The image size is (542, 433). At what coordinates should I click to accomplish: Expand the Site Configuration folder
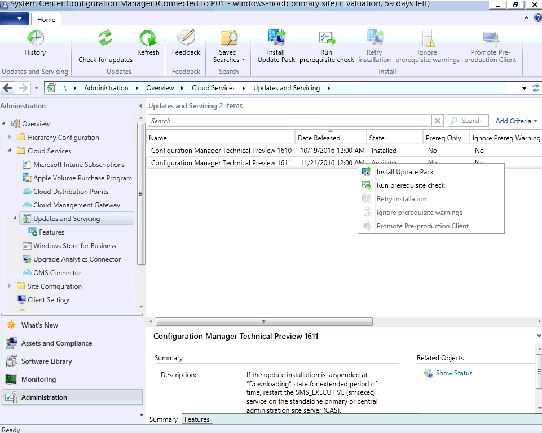click(10, 286)
